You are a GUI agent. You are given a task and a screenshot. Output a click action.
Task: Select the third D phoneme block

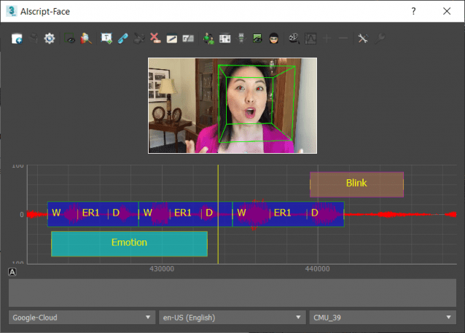coord(325,214)
